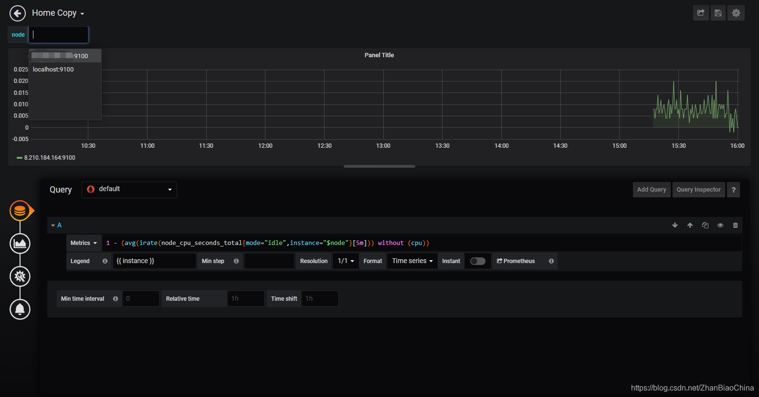
Task: Go back using the arrow icon
Action: coord(18,13)
